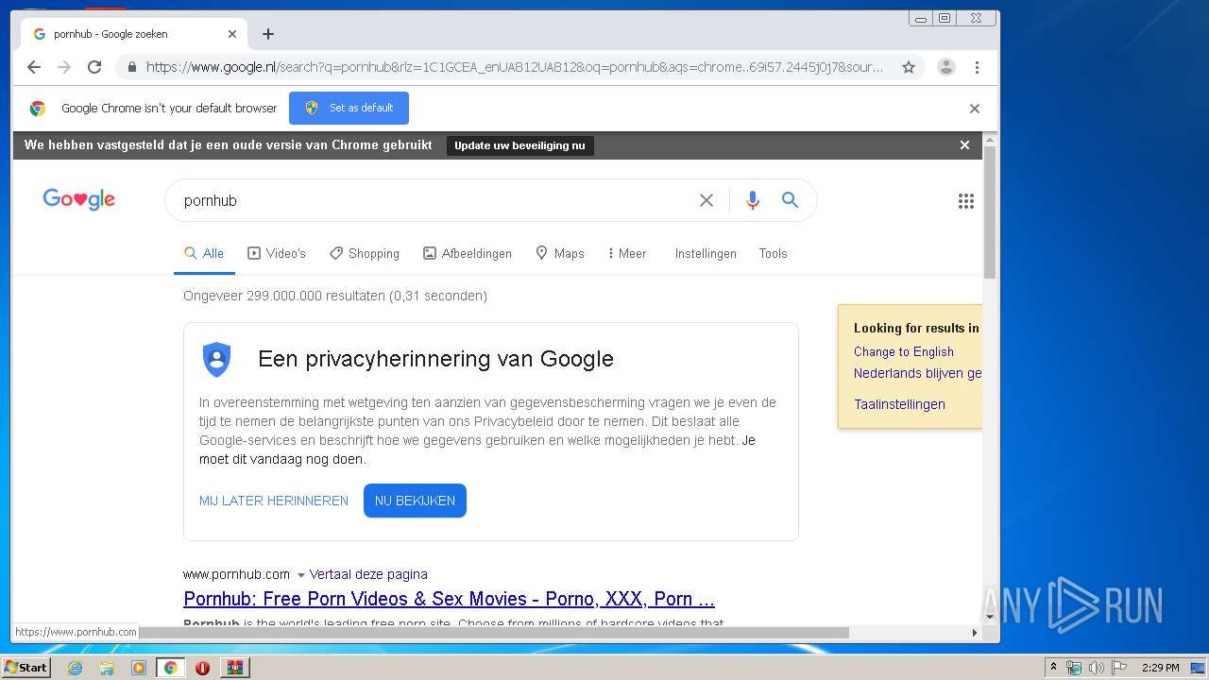Screen dimensions: 1209x680
Task: Open Chrome's three-dot menu
Action: pos(977,67)
